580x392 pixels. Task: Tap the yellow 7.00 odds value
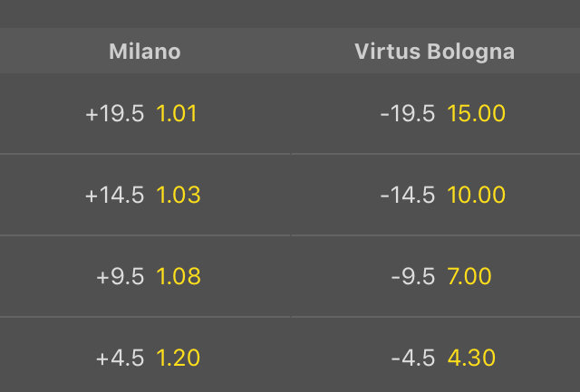pos(469,276)
